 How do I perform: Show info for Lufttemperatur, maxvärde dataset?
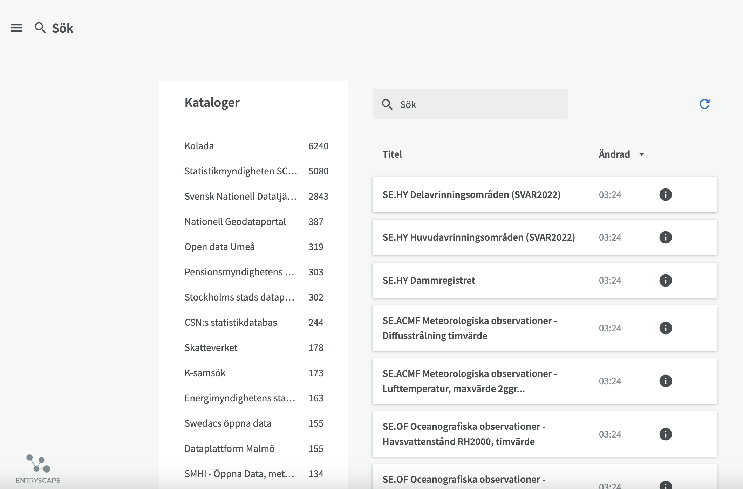click(666, 381)
